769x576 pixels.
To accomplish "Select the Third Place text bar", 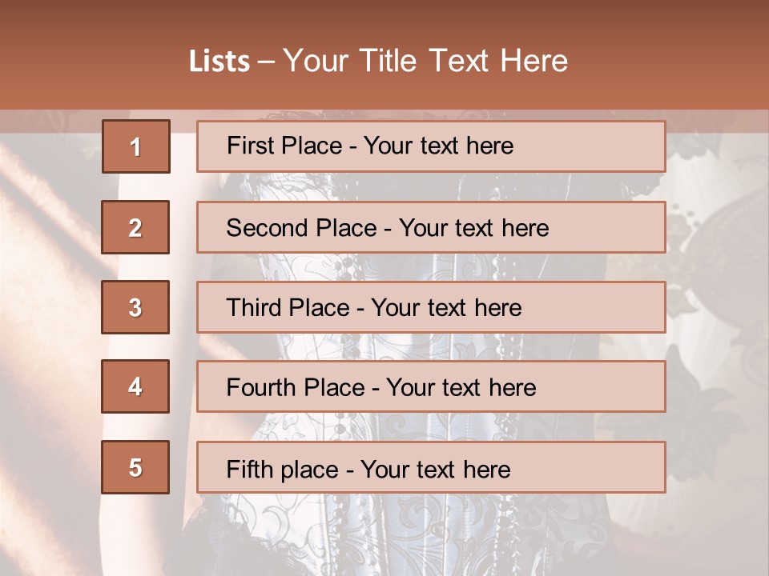I will click(431, 307).
